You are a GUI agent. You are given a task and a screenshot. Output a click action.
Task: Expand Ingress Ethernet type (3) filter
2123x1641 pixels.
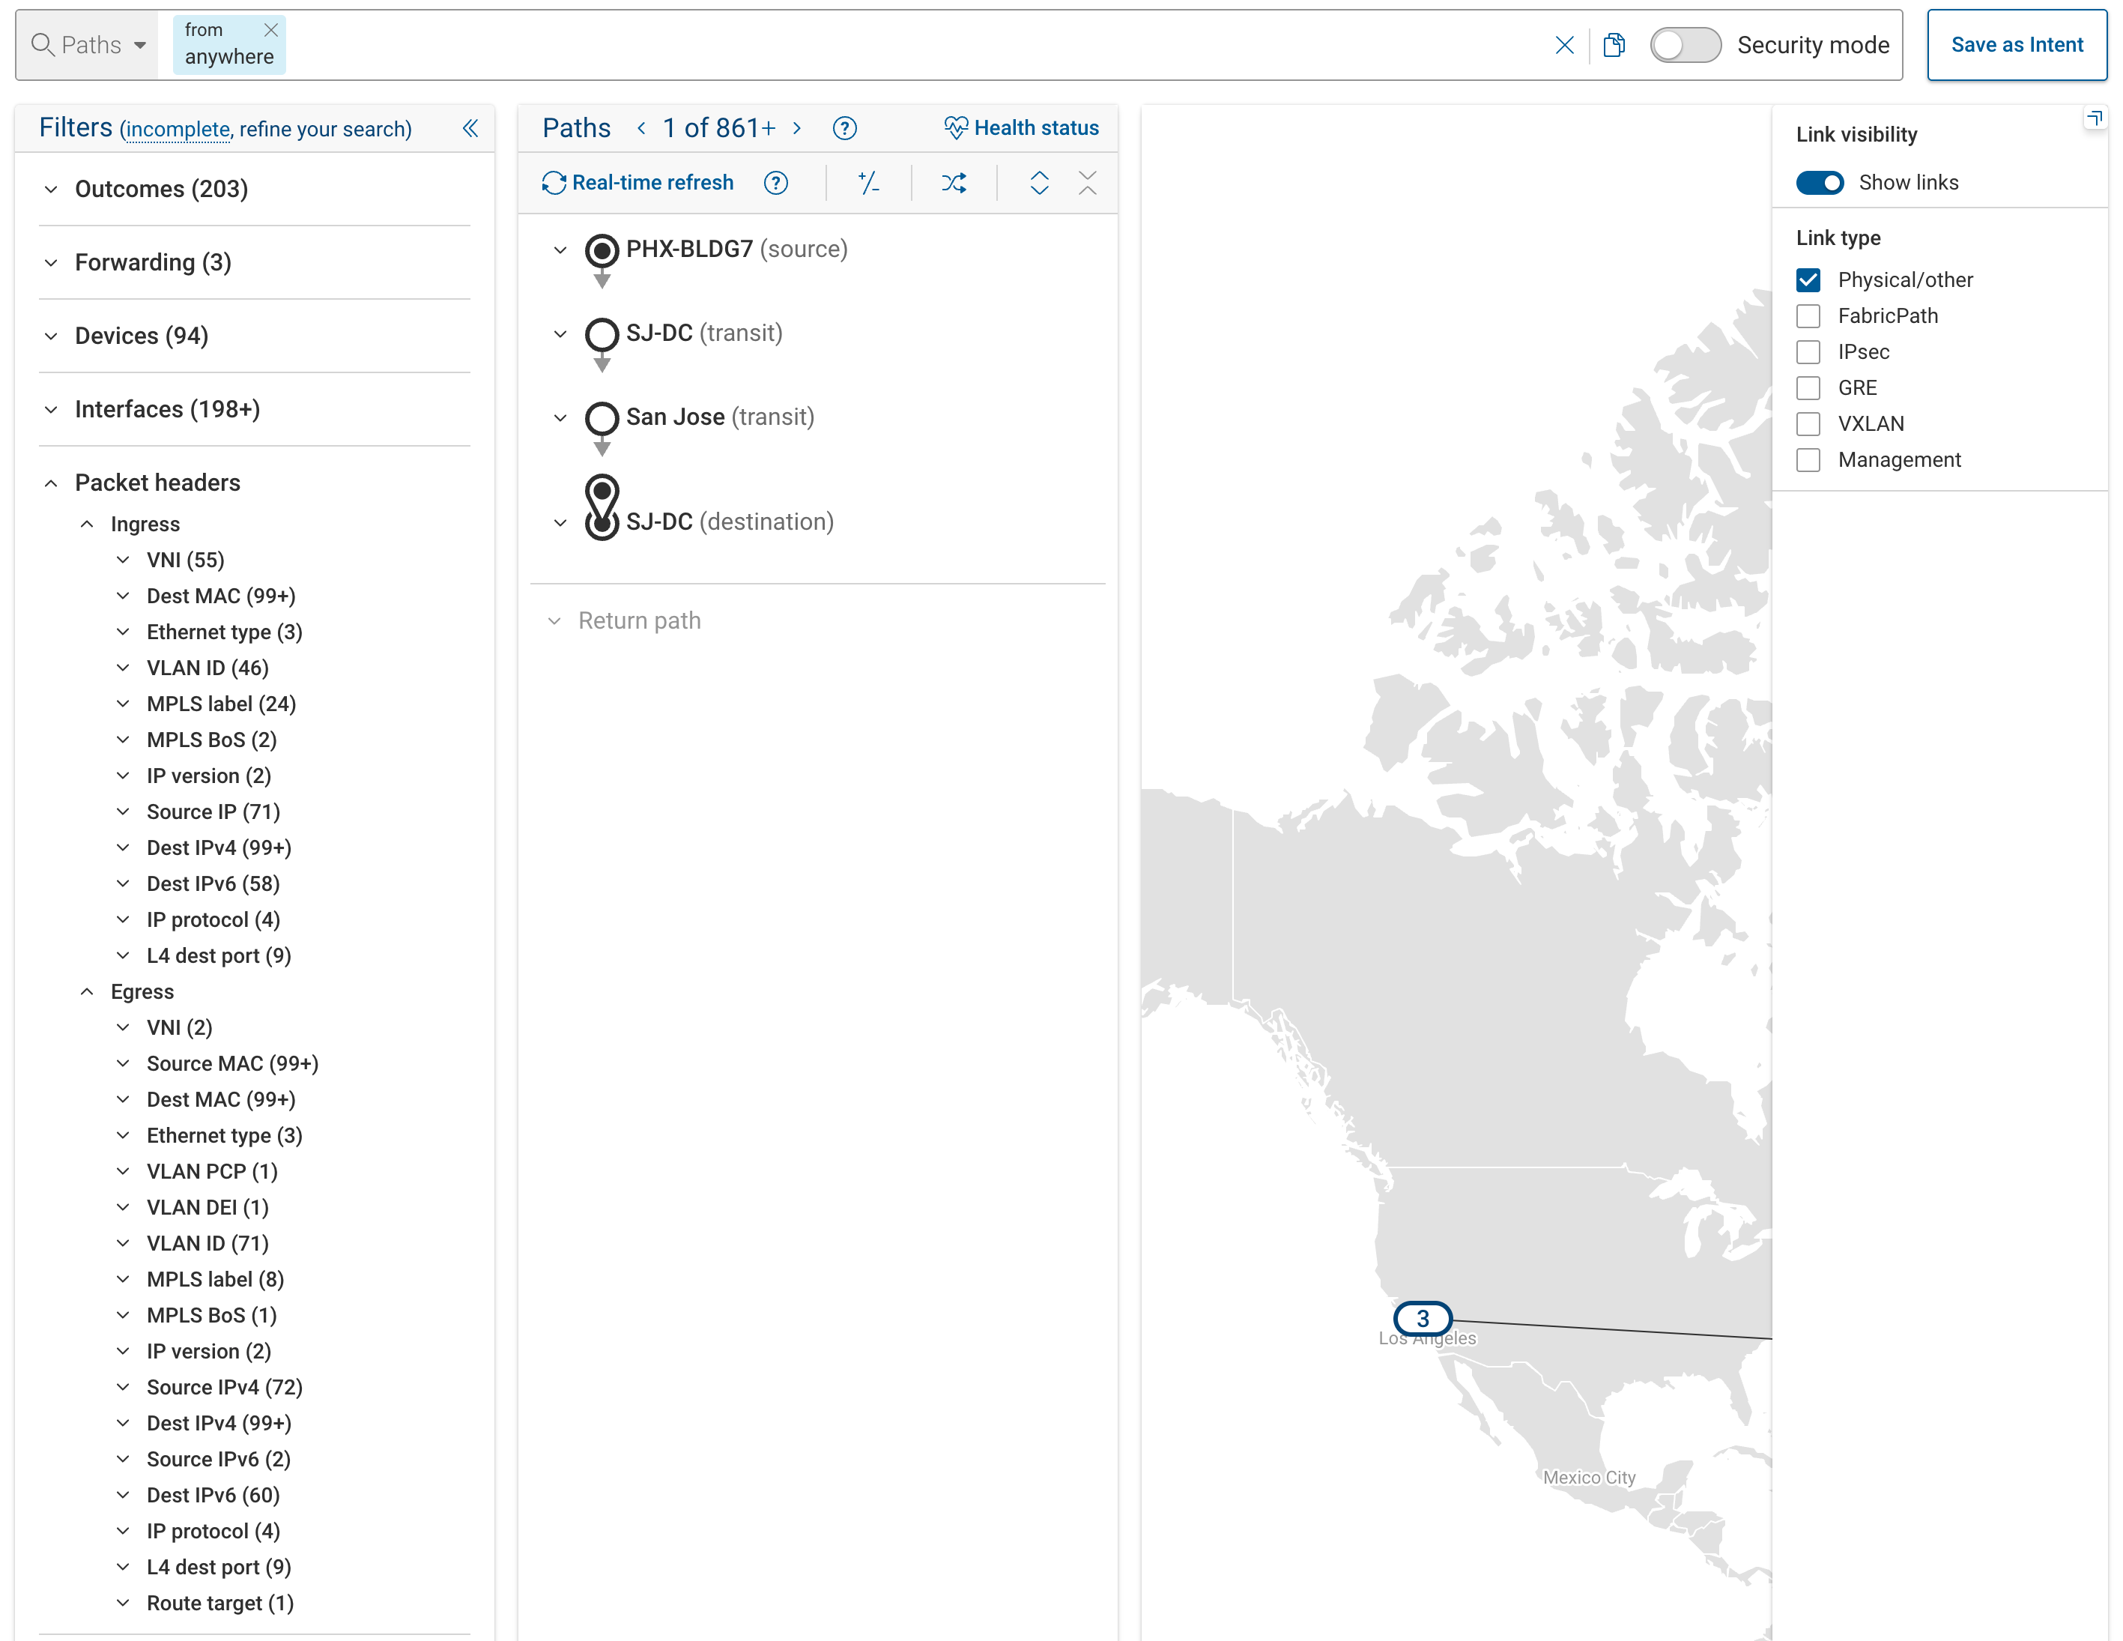coord(123,632)
